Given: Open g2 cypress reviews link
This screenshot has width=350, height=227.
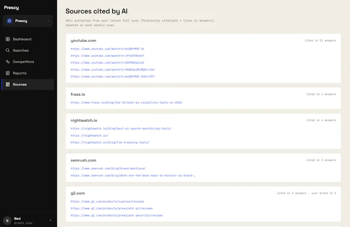Looking at the screenshot, I should click(x=107, y=202).
